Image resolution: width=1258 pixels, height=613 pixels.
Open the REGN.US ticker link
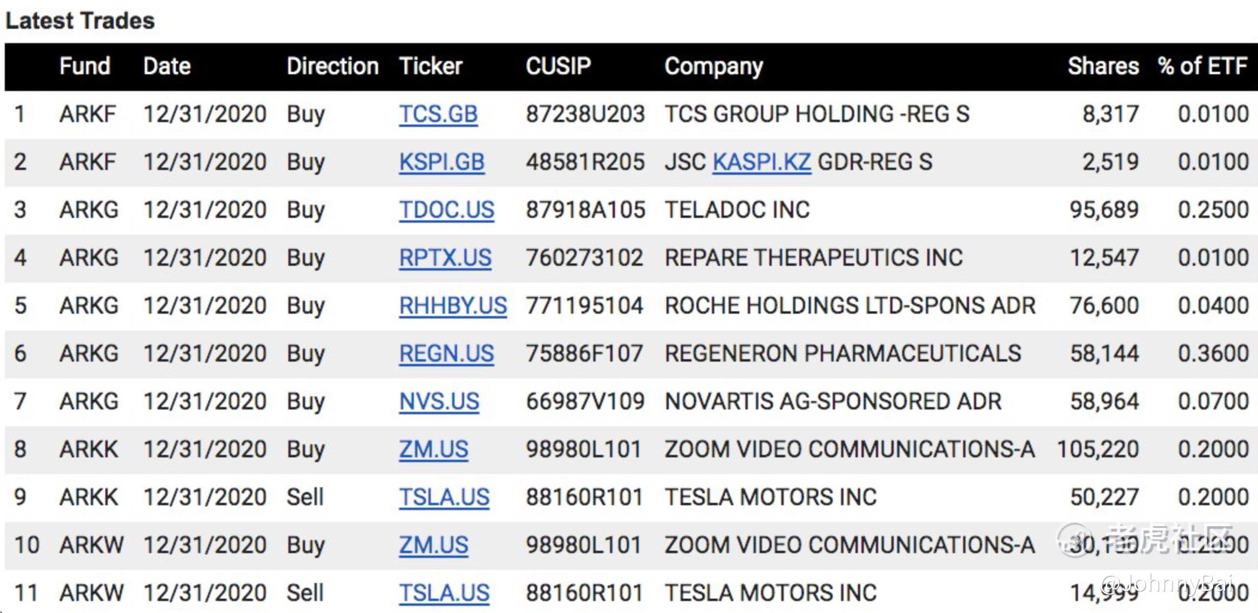click(x=446, y=353)
